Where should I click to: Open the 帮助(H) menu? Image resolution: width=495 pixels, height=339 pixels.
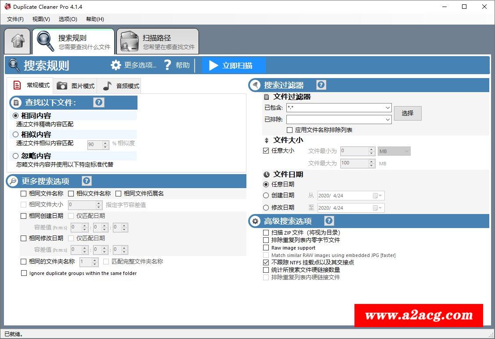(x=95, y=19)
